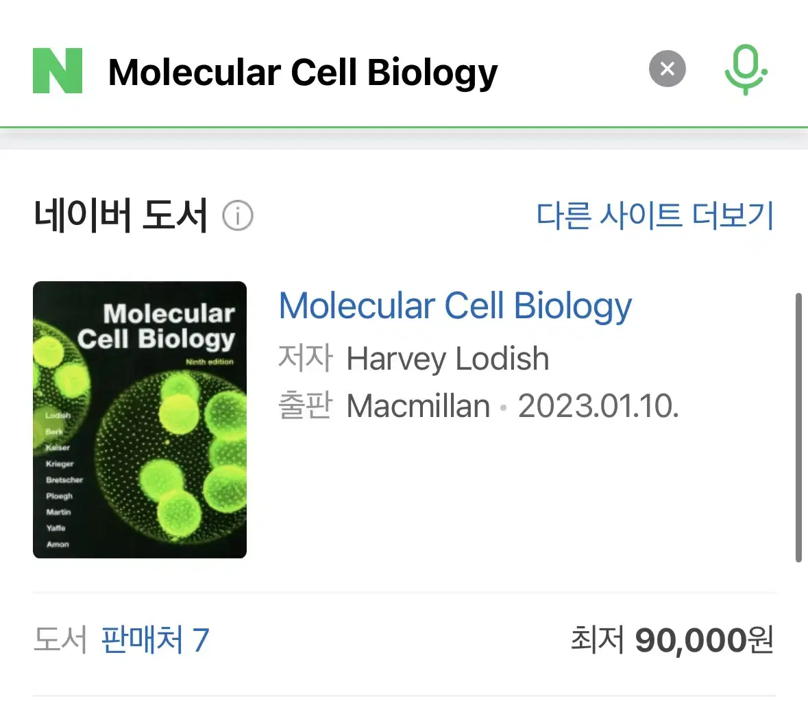Click the gray 도서 label near 판매처
Image resolution: width=808 pixels, height=701 pixels.
[60, 640]
